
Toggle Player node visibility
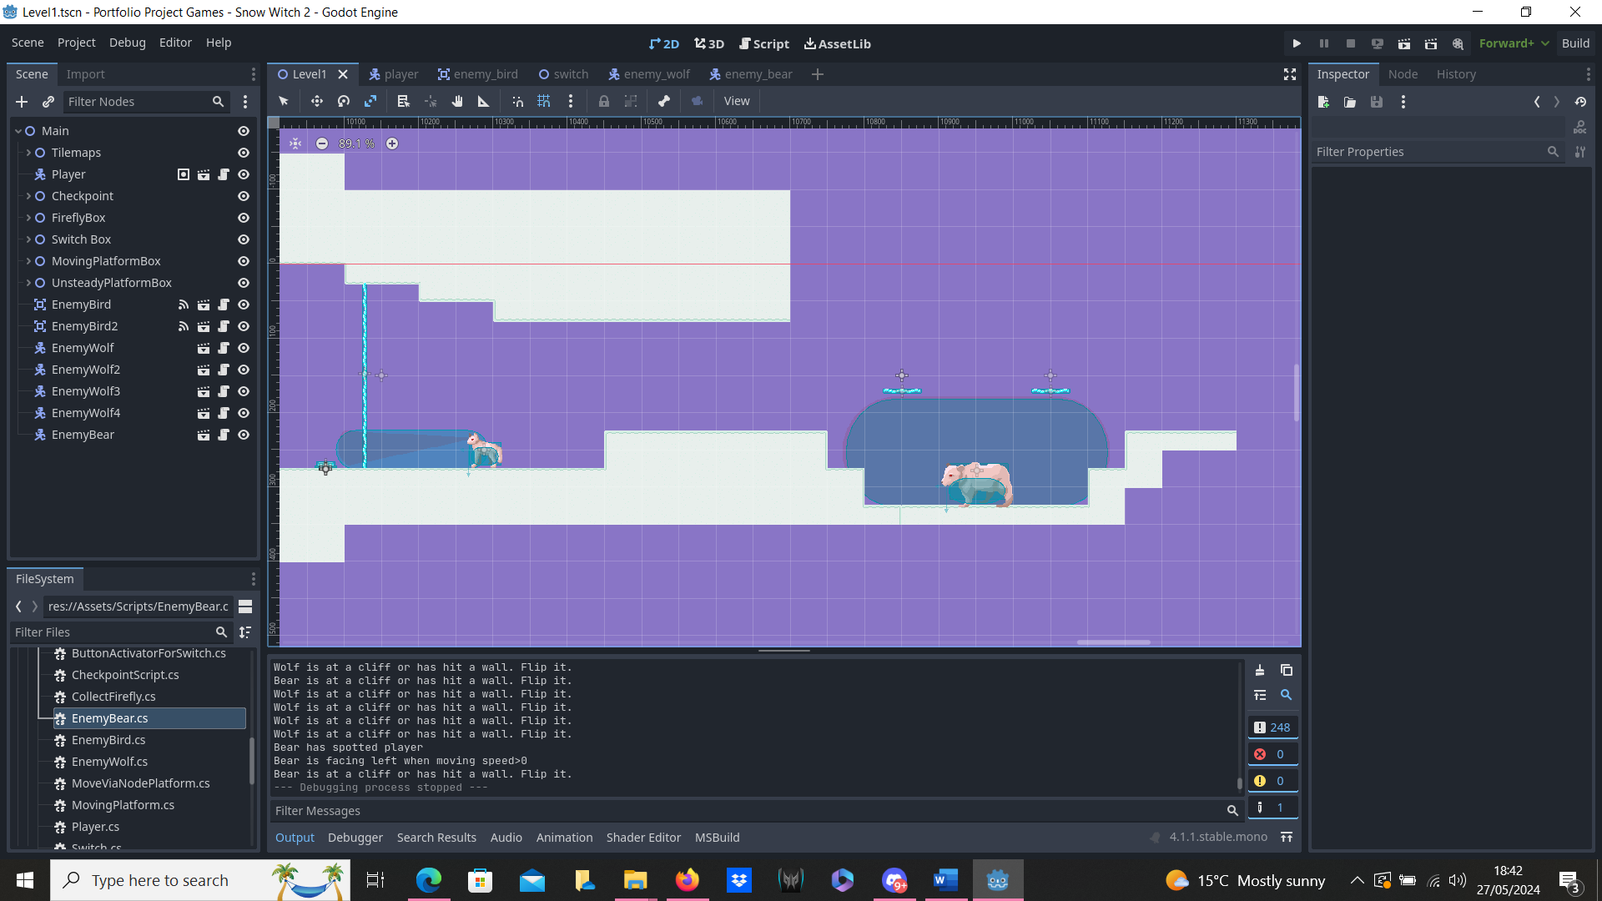coord(244,174)
